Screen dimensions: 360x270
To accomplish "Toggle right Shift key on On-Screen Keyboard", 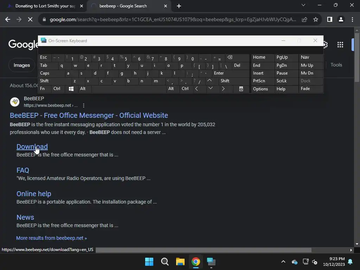I will pyautogui.click(x=233, y=81).
